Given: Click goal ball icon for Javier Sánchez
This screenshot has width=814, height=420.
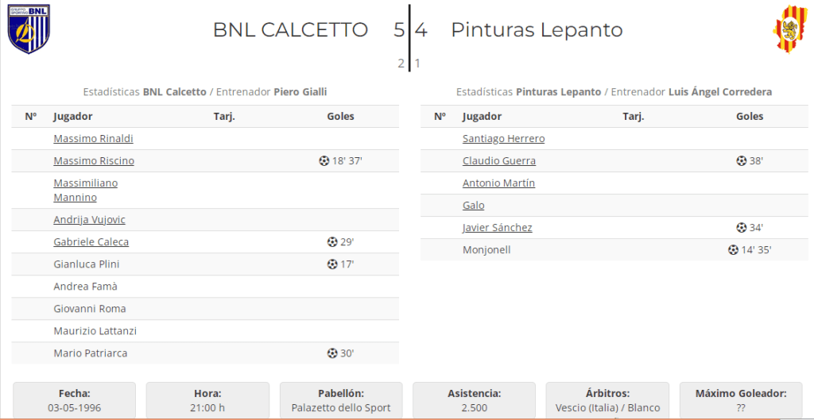Looking at the screenshot, I should (742, 228).
